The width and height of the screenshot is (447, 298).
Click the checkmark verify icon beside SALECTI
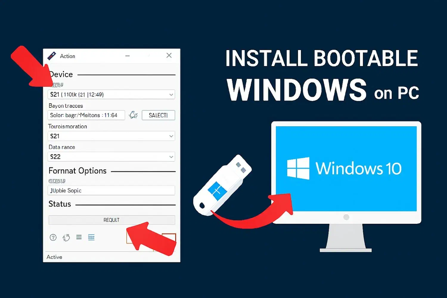133,115
